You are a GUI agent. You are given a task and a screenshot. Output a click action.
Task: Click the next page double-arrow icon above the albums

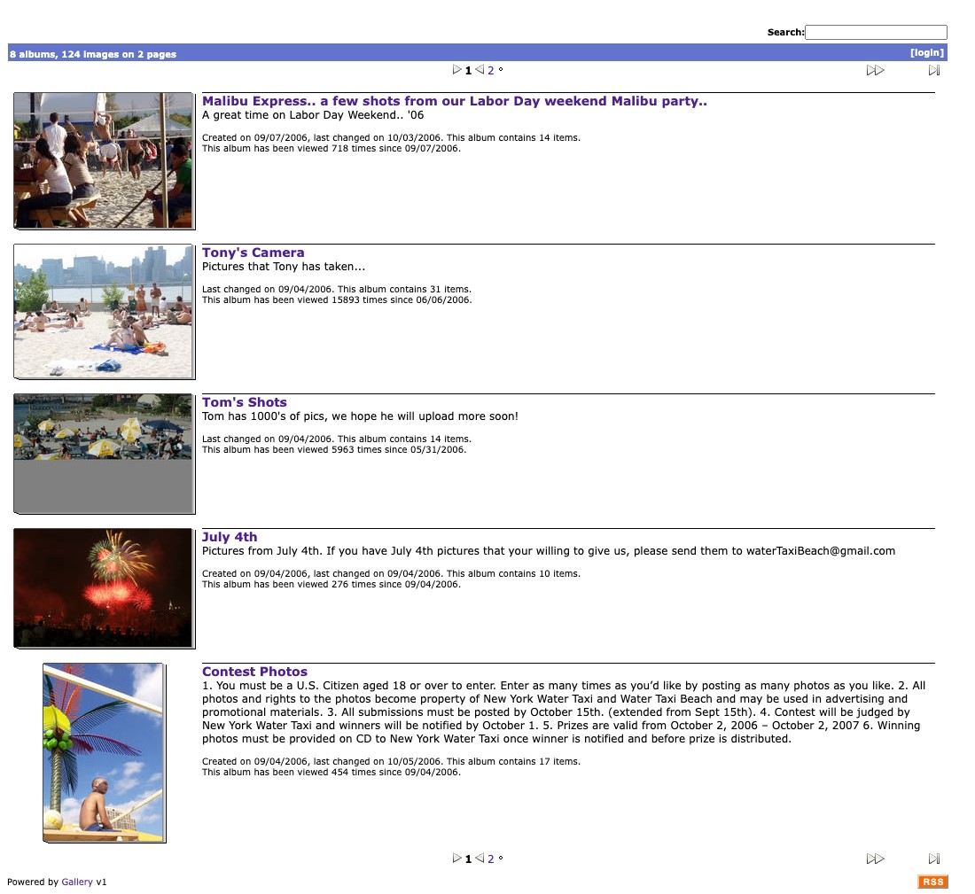875,70
